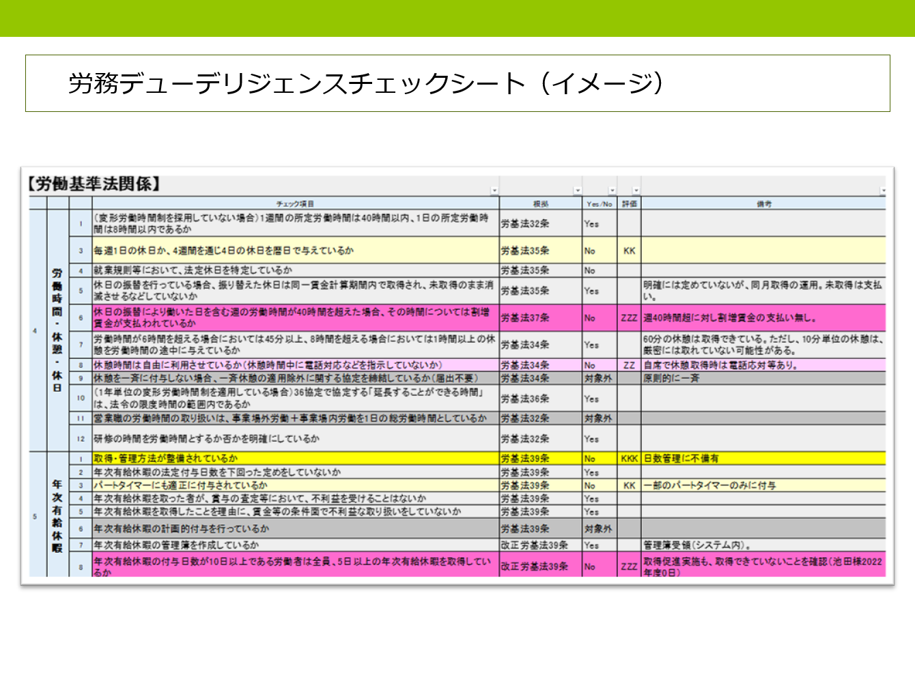The width and height of the screenshot is (915, 686).
Task: Open filter arrow above 評価 column
Action: click(636, 191)
